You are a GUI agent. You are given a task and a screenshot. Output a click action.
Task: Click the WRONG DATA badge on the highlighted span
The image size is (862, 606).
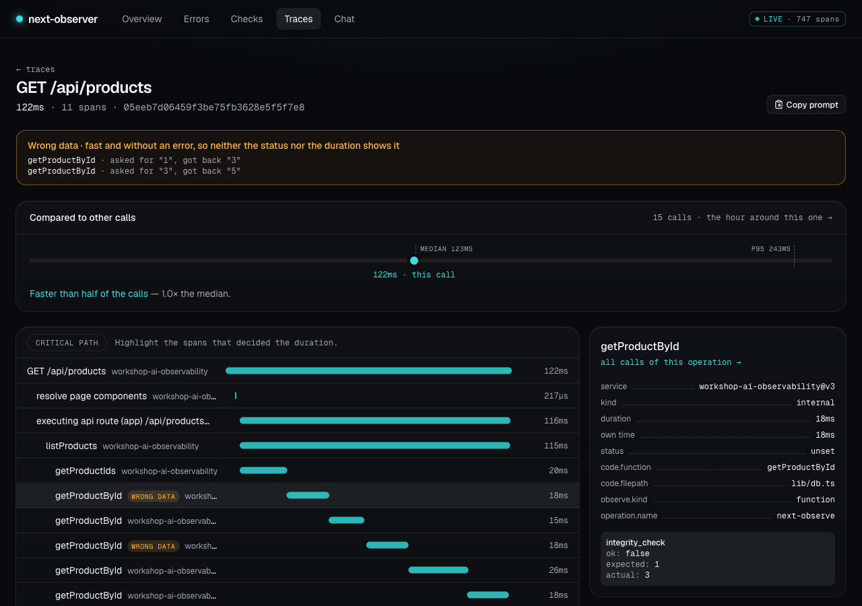click(x=154, y=496)
